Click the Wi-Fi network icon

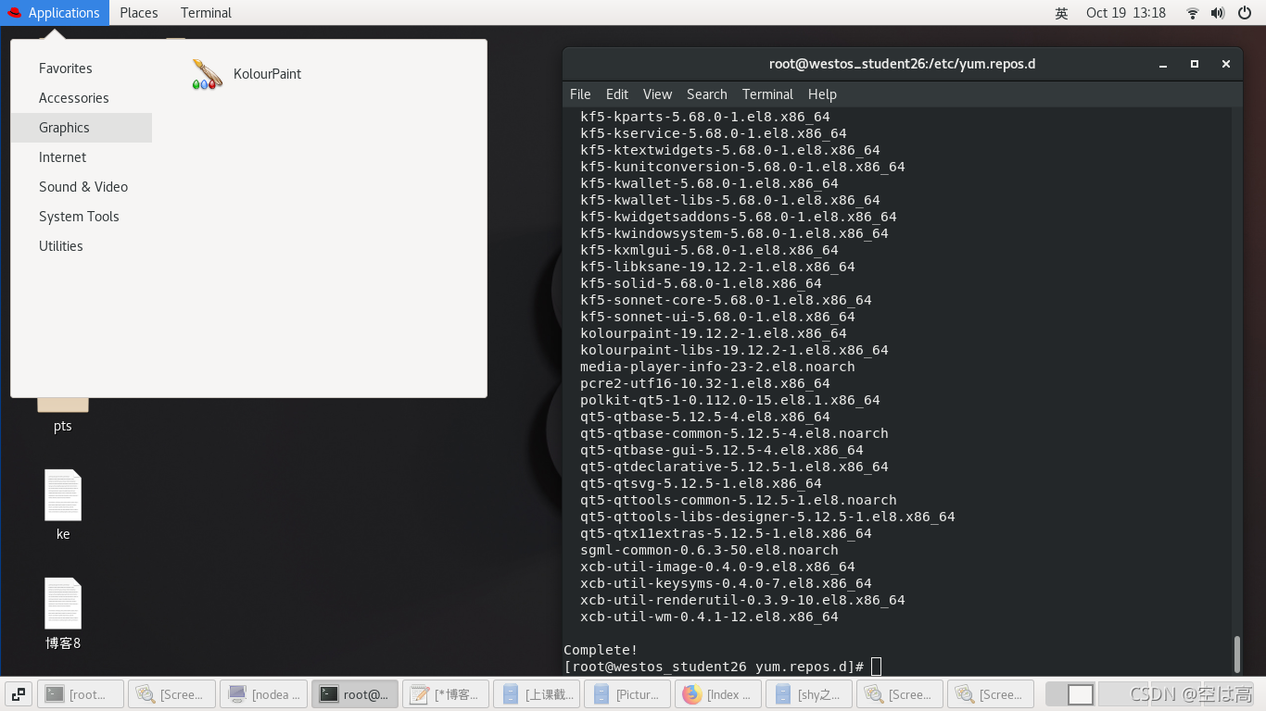[1193, 13]
